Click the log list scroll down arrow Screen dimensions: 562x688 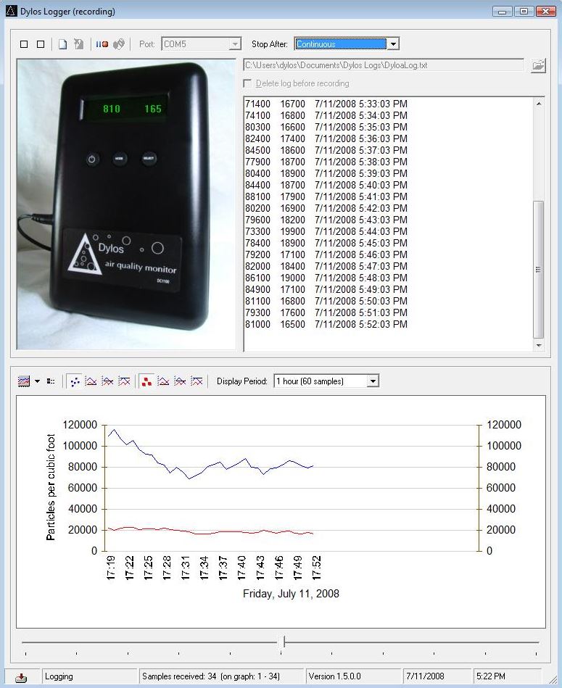click(539, 346)
